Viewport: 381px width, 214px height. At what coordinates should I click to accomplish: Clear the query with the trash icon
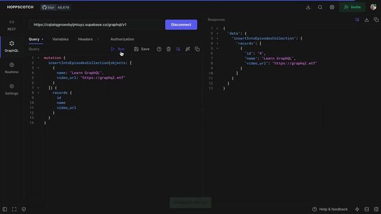(x=168, y=49)
